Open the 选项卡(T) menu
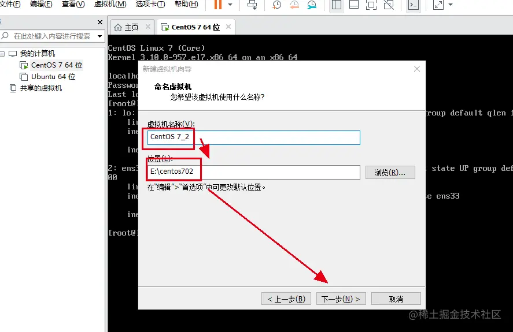513x332 pixels. coord(150,4)
